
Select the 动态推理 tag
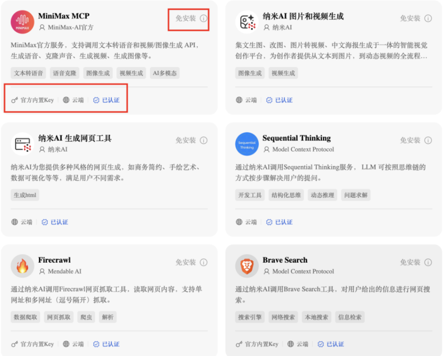[x=322, y=195]
